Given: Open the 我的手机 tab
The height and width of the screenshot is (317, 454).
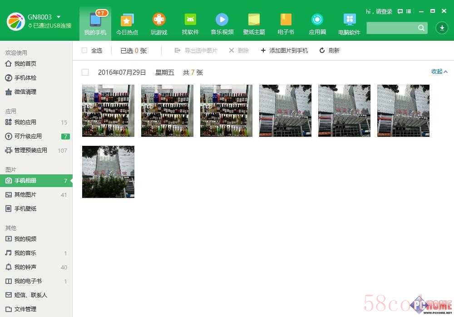Looking at the screenshot, I should coord(95,24).
